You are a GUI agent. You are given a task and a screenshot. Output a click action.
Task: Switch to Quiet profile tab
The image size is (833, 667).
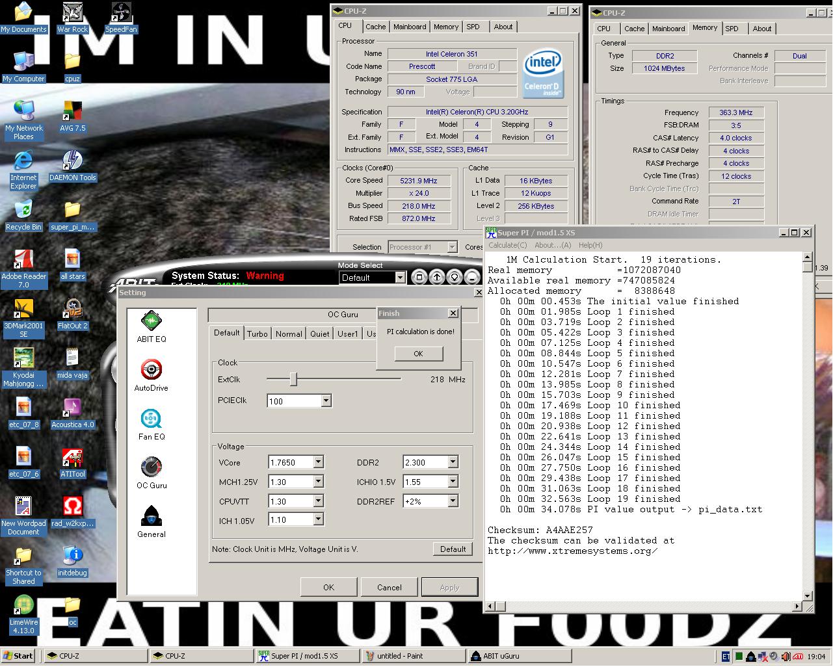[x=319, y=333]
